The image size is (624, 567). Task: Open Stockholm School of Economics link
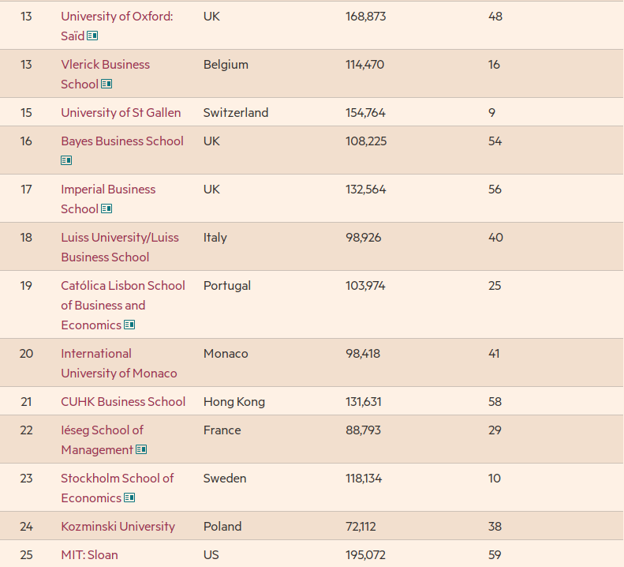coord(118,488)
